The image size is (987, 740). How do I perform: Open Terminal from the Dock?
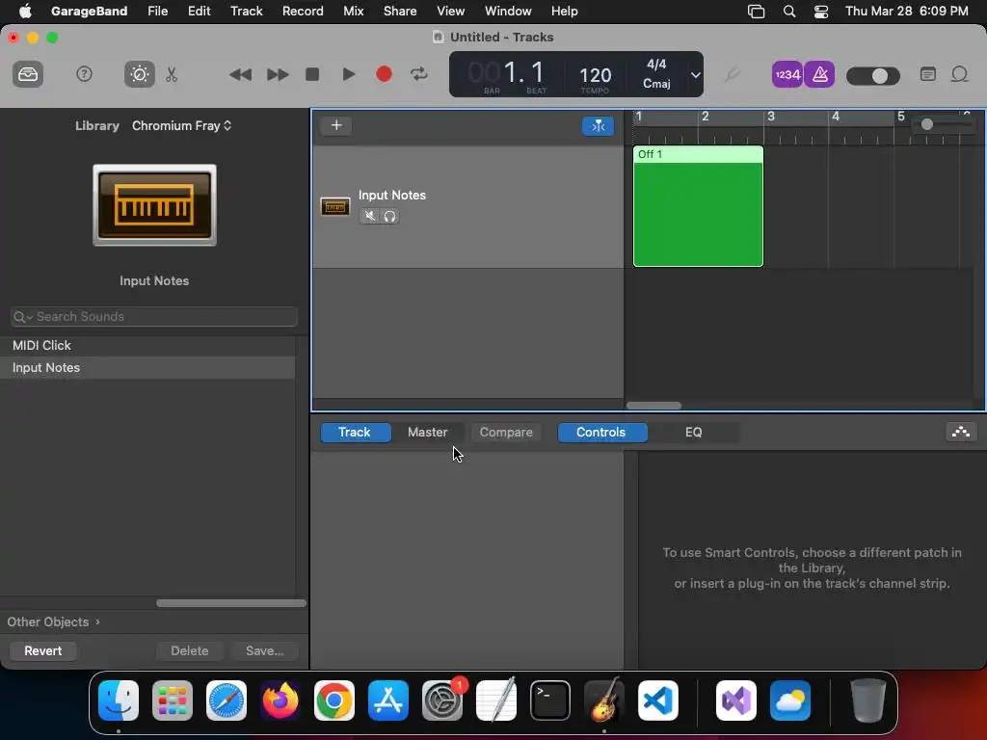[x=550, y=700]
